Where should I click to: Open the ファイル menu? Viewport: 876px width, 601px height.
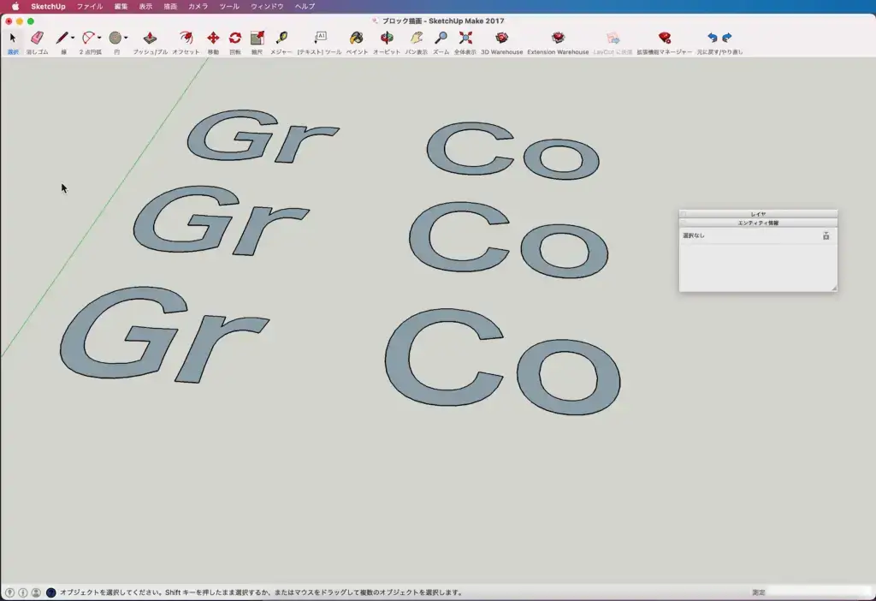coord(89,7)
